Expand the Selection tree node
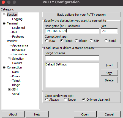123x118 pixels. point(9,59)
